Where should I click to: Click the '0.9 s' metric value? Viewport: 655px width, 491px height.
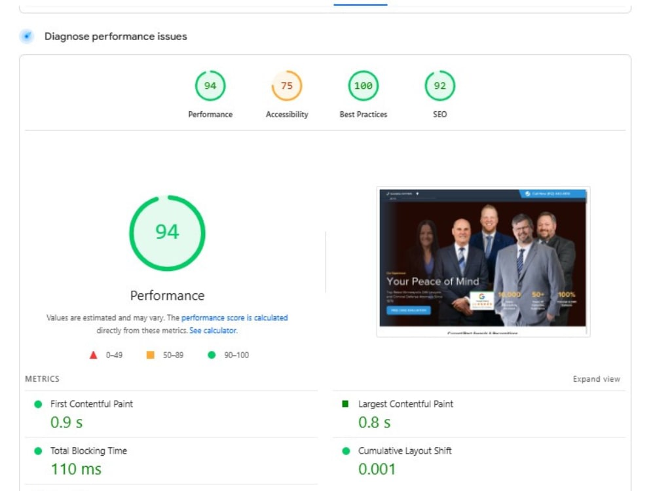[x=66, y=422]
